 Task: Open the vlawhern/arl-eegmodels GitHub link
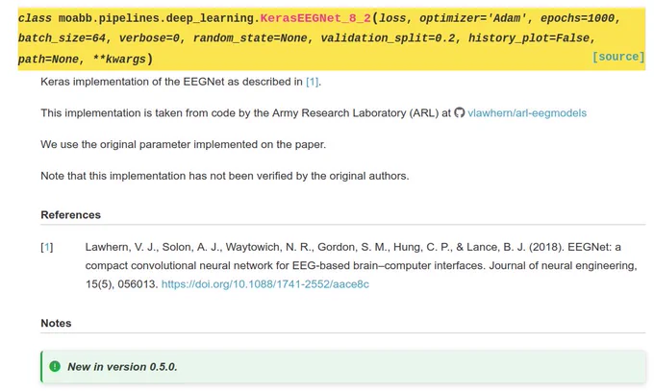coord(527,113)
